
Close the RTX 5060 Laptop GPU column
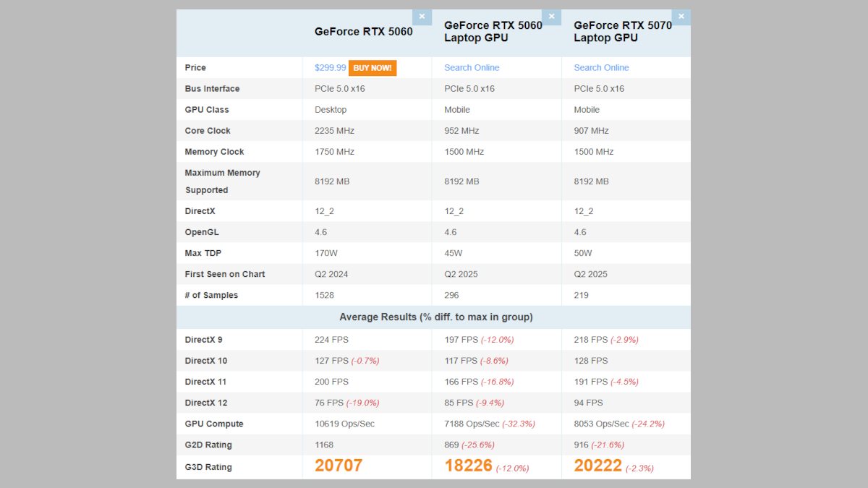coord(551,17)
